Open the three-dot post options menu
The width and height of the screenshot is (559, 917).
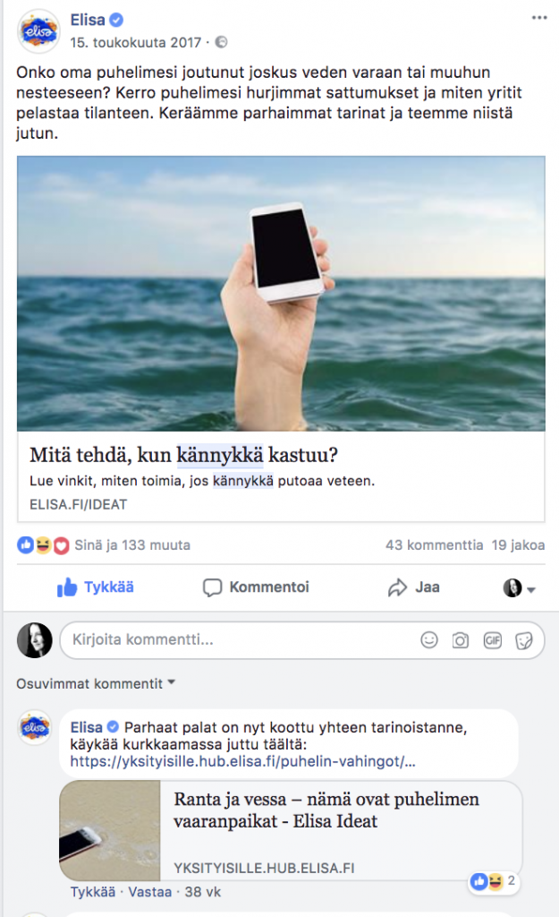pyautogui.click(x=539, y=18)
